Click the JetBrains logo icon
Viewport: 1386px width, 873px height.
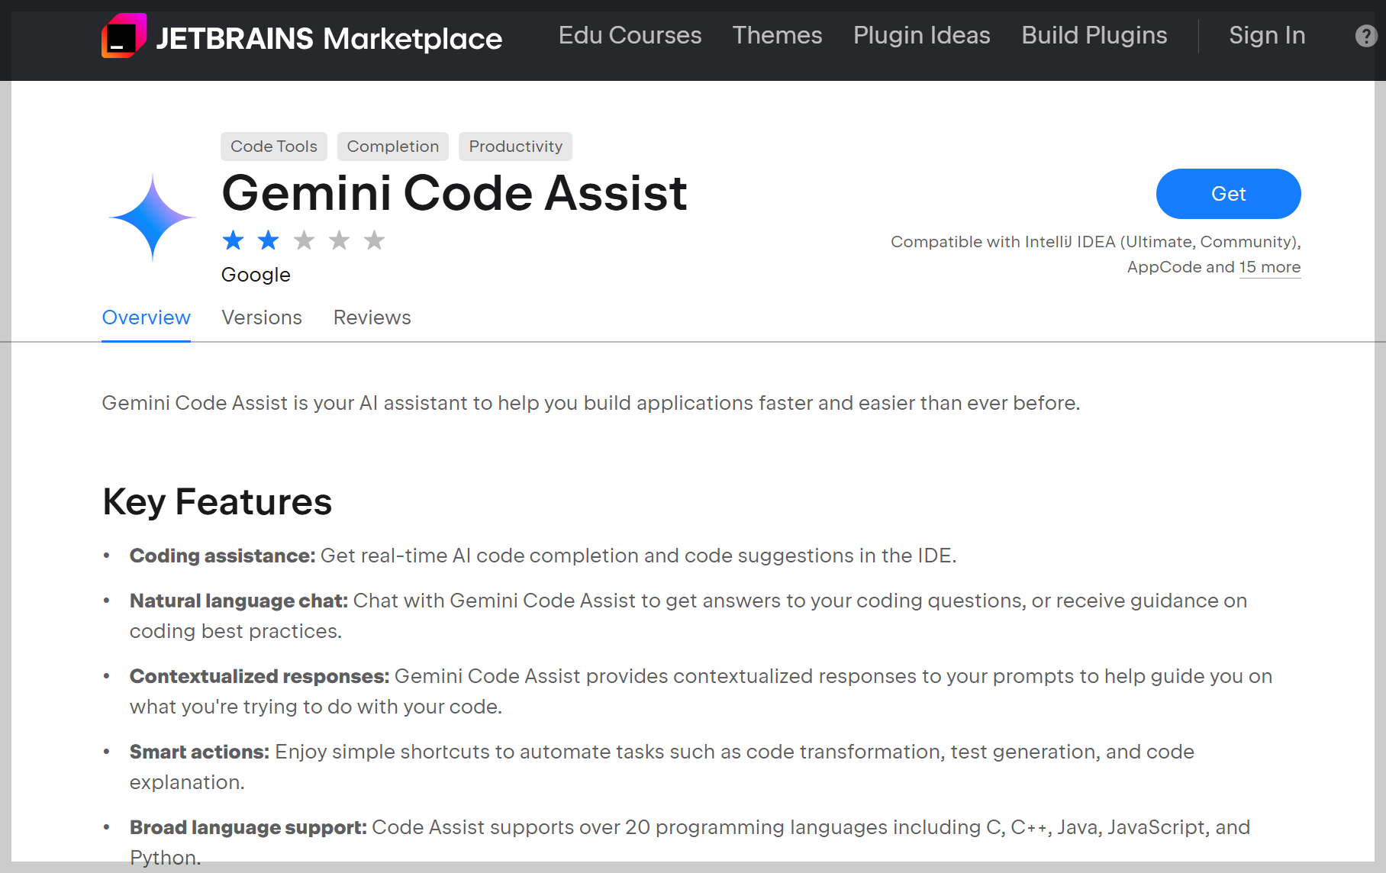tap(124, 36)
